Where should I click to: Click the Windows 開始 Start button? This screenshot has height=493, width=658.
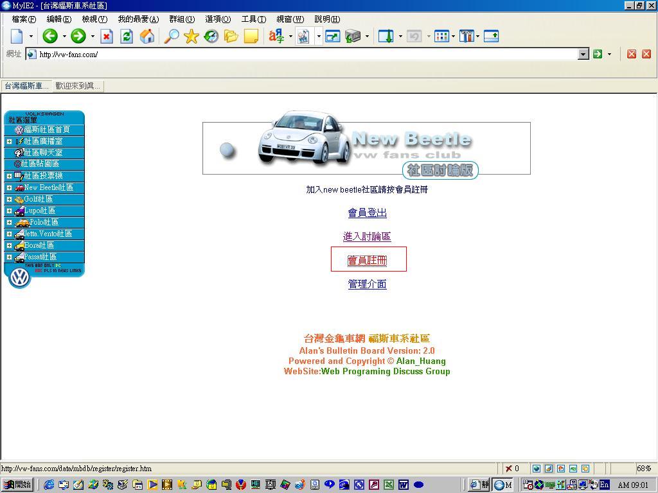17,485
